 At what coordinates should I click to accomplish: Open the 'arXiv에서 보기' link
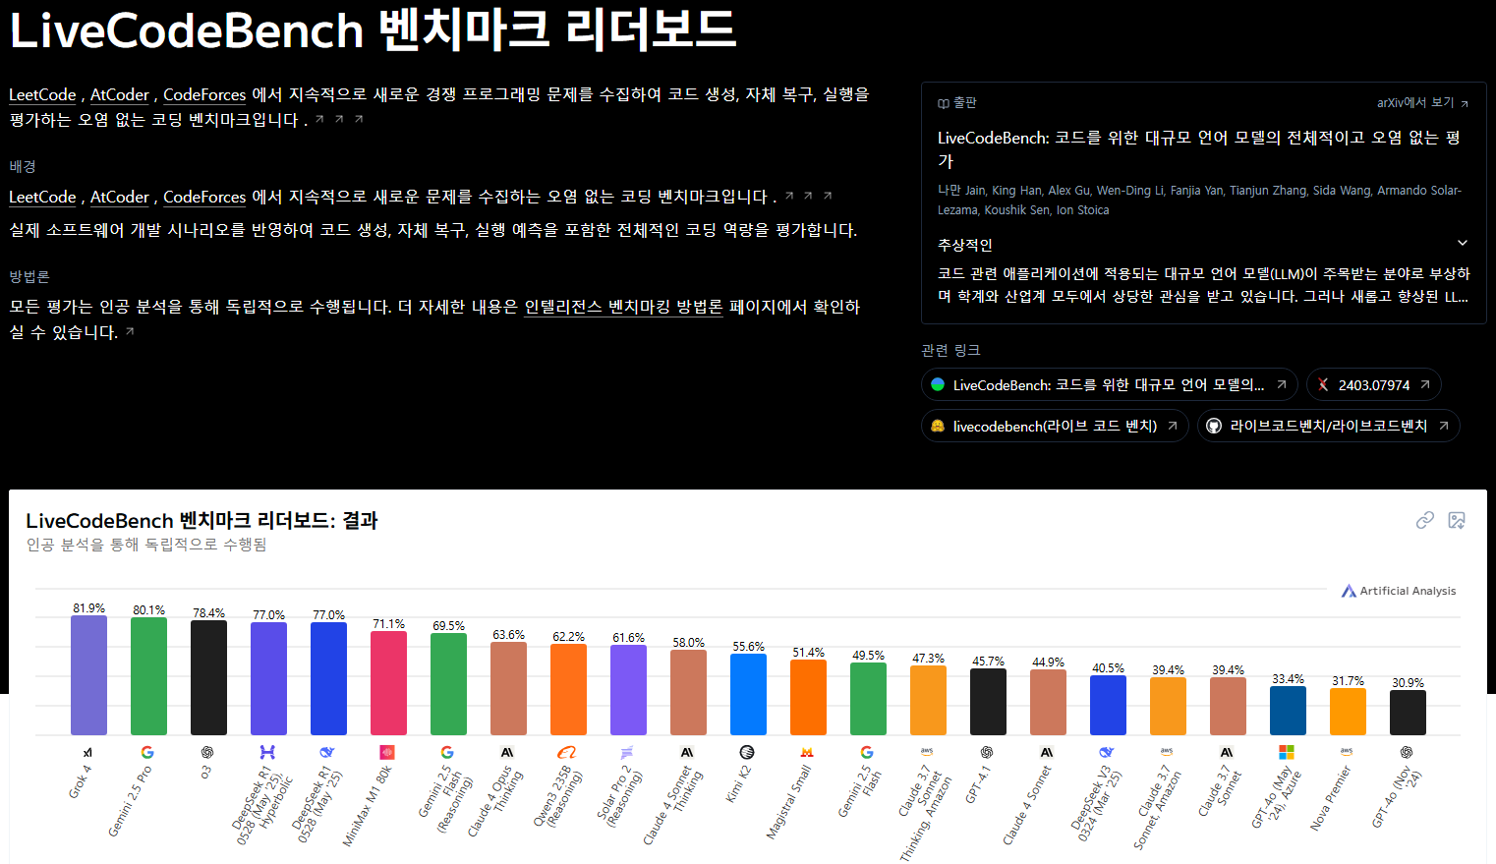pos(1422,102)
